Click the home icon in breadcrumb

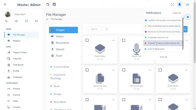pyautogui.click(x=47, y=19)
